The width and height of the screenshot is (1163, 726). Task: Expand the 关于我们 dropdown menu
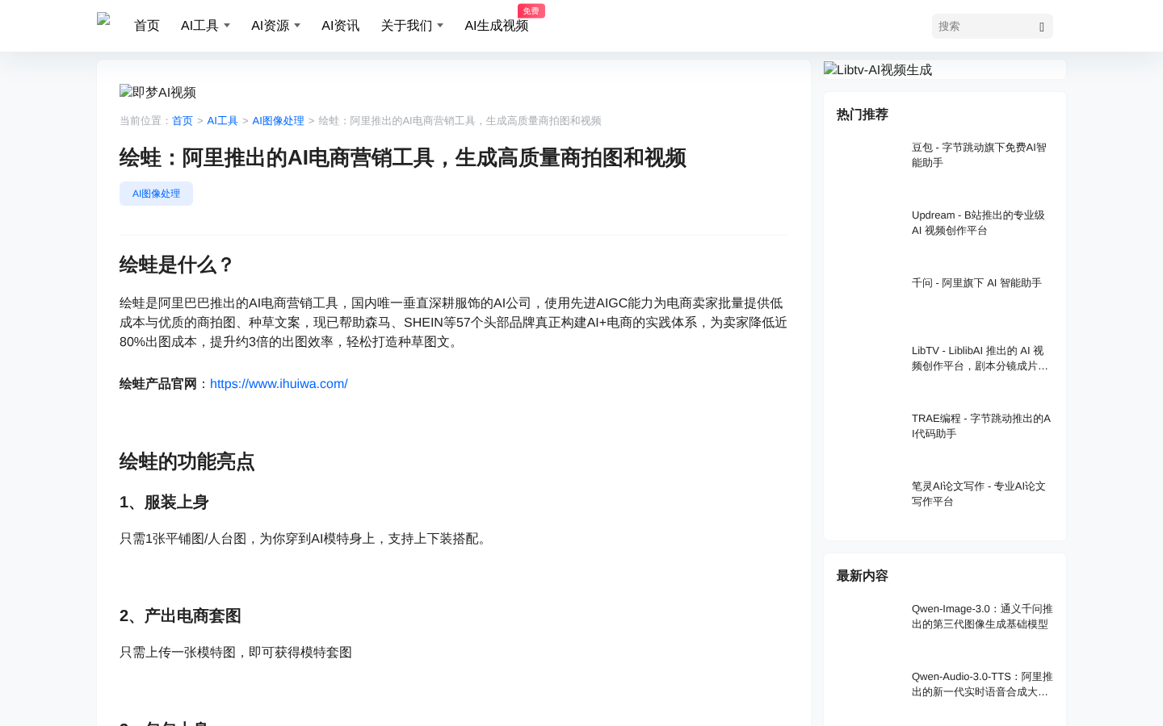point(412,26)
